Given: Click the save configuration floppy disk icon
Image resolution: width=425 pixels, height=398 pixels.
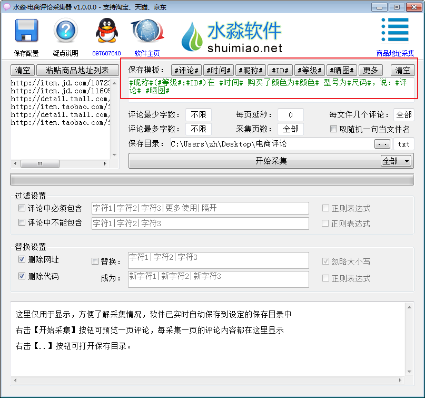Looking at the screenshot, I should pos(26,31).
